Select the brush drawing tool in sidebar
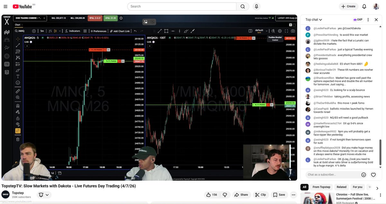 pyautogui.click(x=18, y=70)
